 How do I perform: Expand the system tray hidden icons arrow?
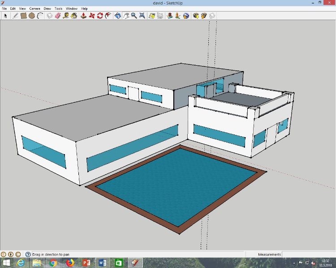[x=294, y=263]
